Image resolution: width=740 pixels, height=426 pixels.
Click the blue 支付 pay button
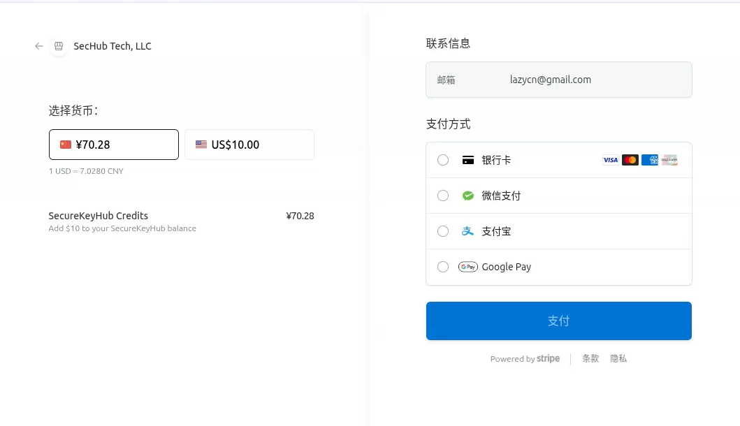coord(559,321)
